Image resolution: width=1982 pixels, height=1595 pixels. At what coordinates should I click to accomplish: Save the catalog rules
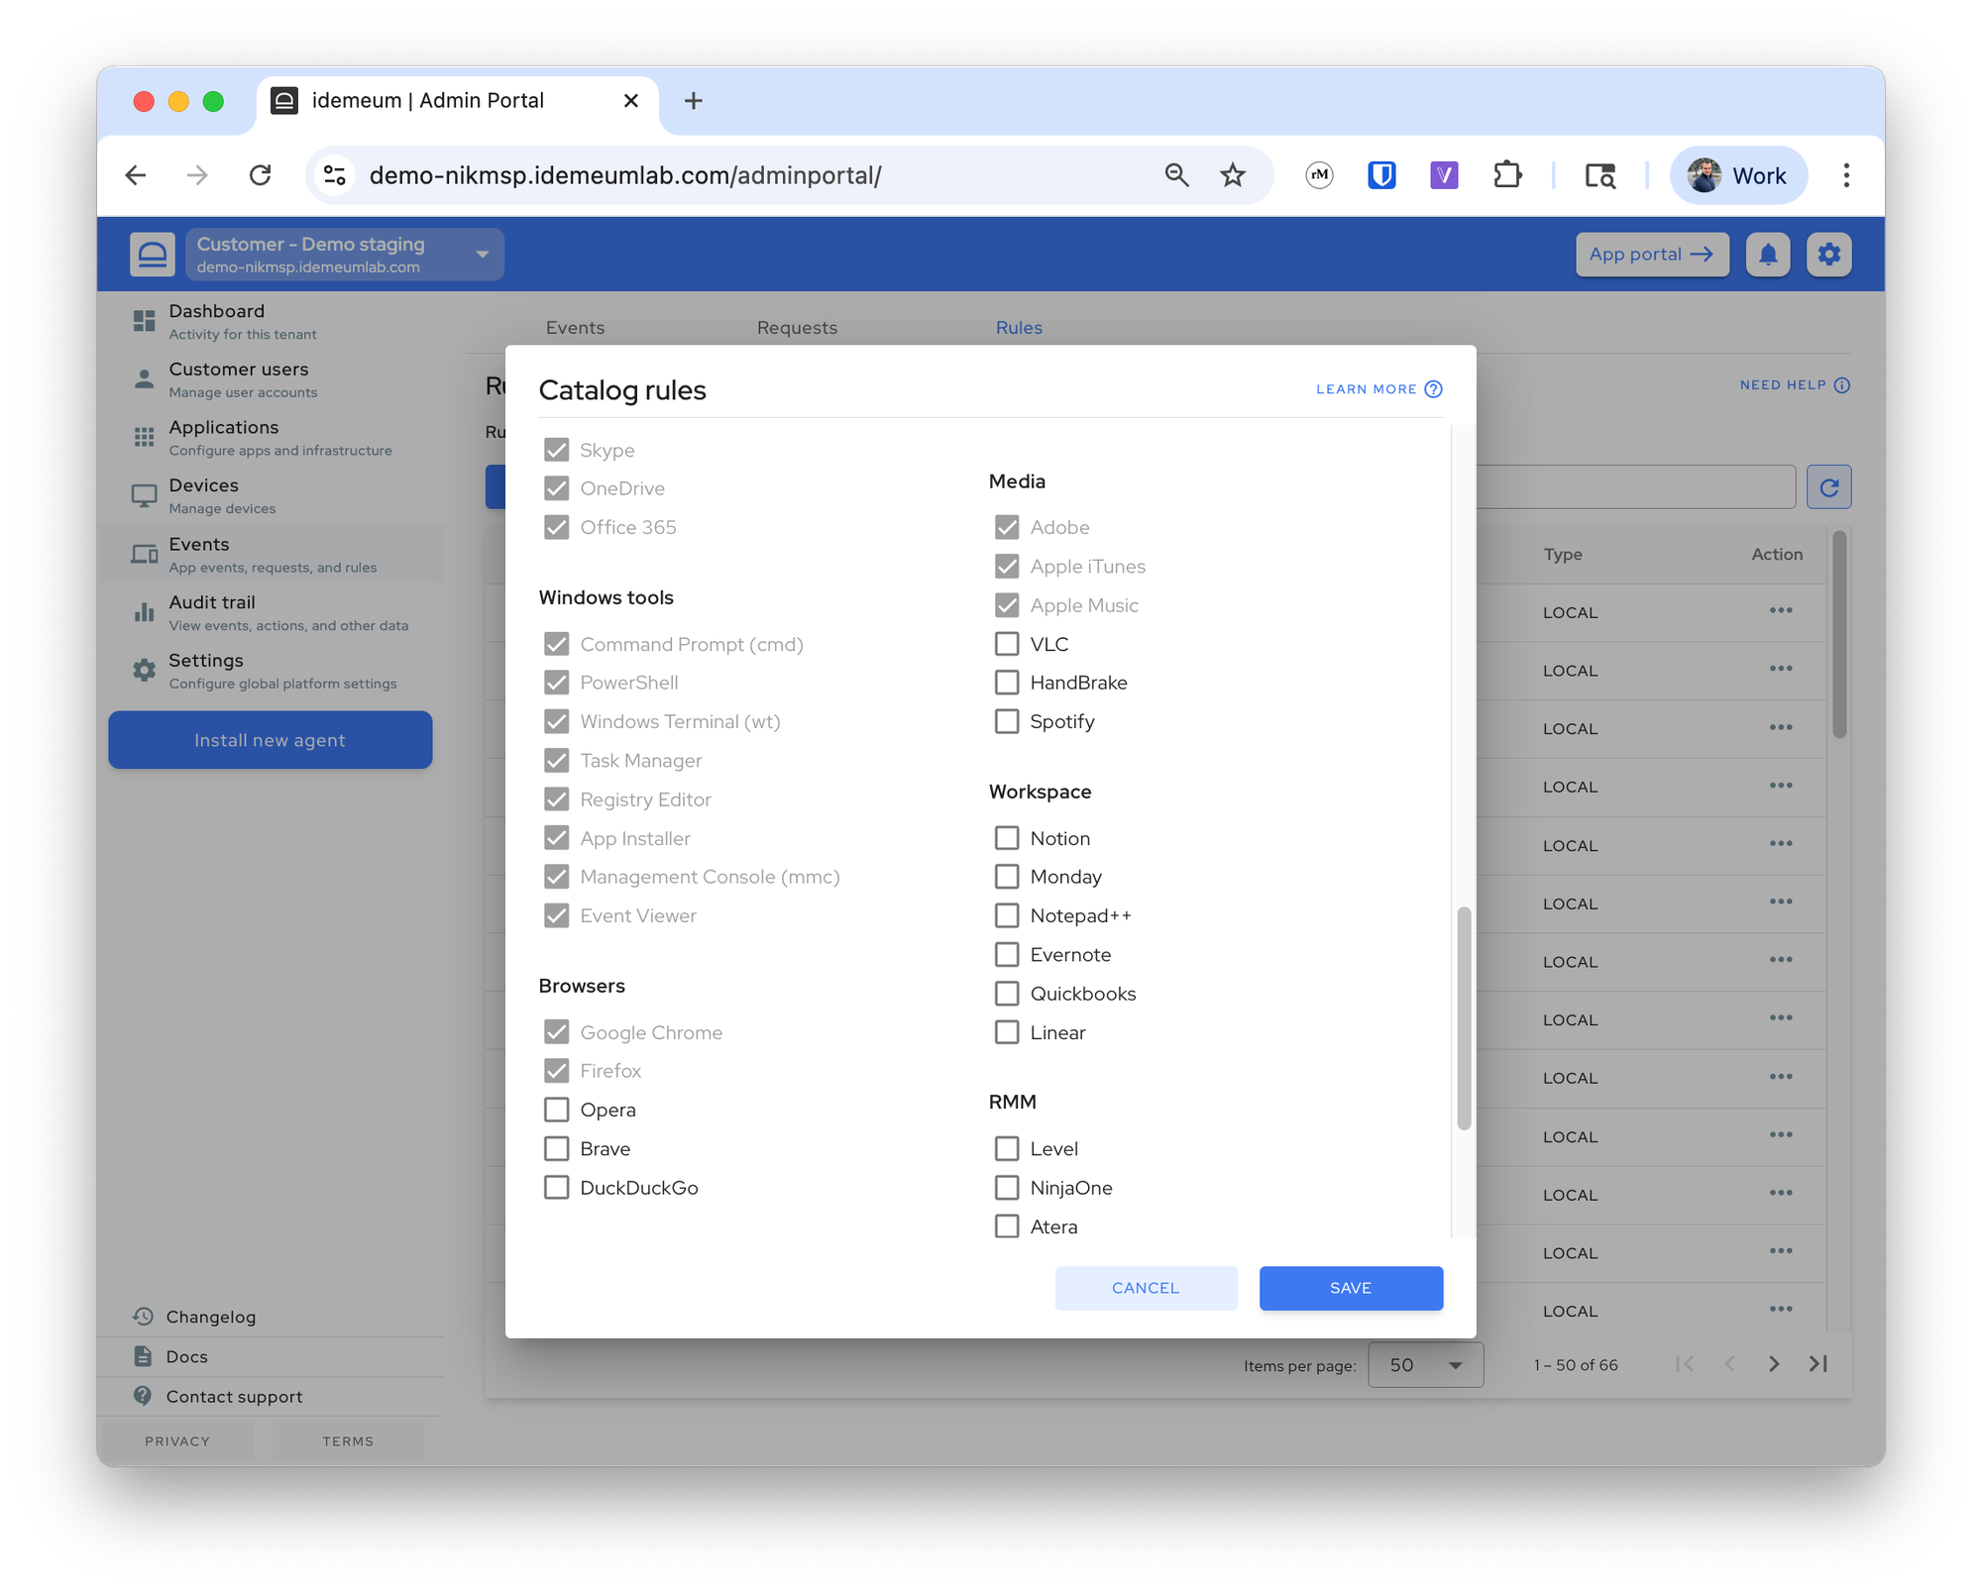(x=1351, y=1288)
